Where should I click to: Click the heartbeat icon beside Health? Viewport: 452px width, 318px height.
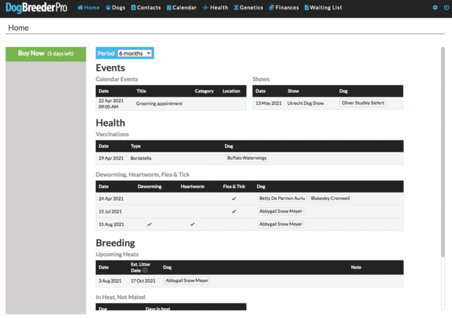point(206,8)
